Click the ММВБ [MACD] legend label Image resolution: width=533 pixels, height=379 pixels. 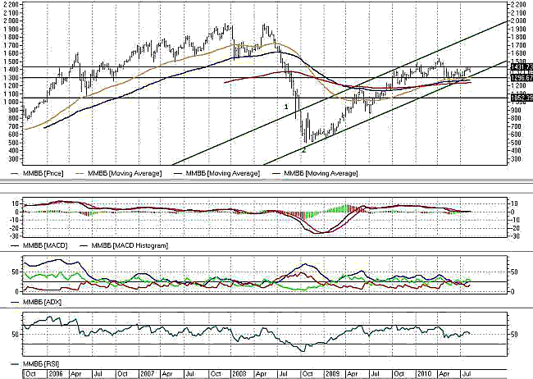pos(45,245)
